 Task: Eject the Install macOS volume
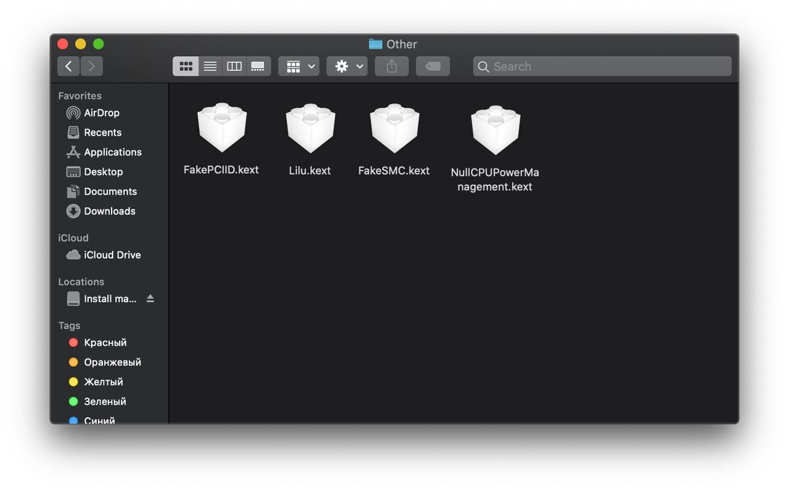(150, 299)
